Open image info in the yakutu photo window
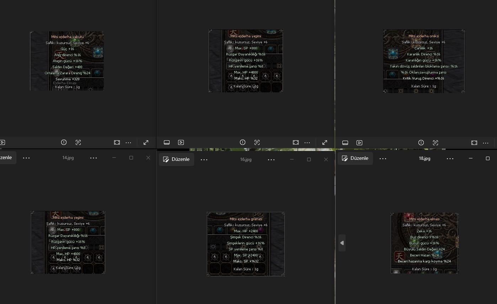Viewport: 497px width, 304px height. tap(64, 142)
